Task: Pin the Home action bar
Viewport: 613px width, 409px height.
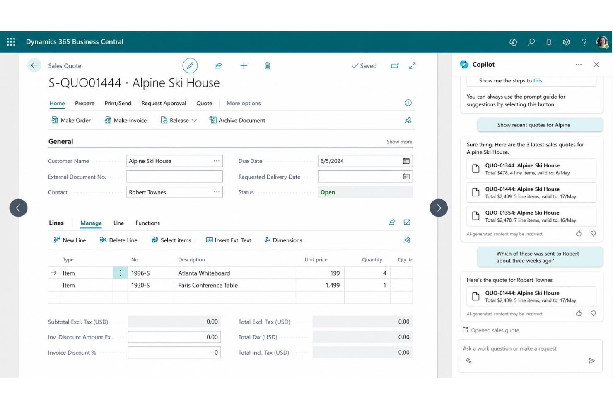Action: tap(408, 120)
